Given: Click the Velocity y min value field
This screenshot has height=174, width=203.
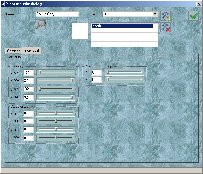Looking at the screenshot, I should click(x=28, y=89).
